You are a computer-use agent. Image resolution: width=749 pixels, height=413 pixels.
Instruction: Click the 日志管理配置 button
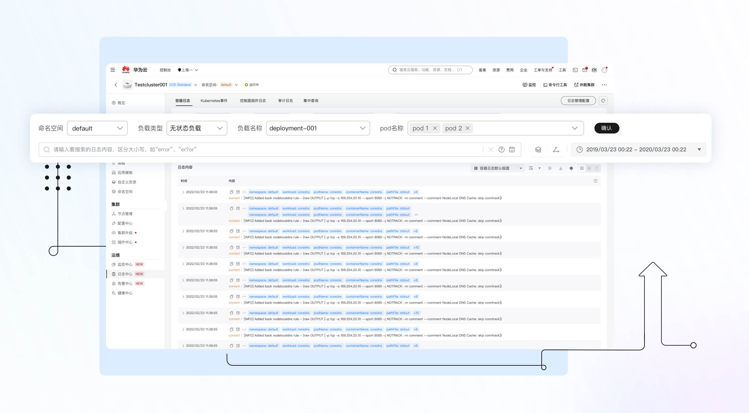point(578,101)
